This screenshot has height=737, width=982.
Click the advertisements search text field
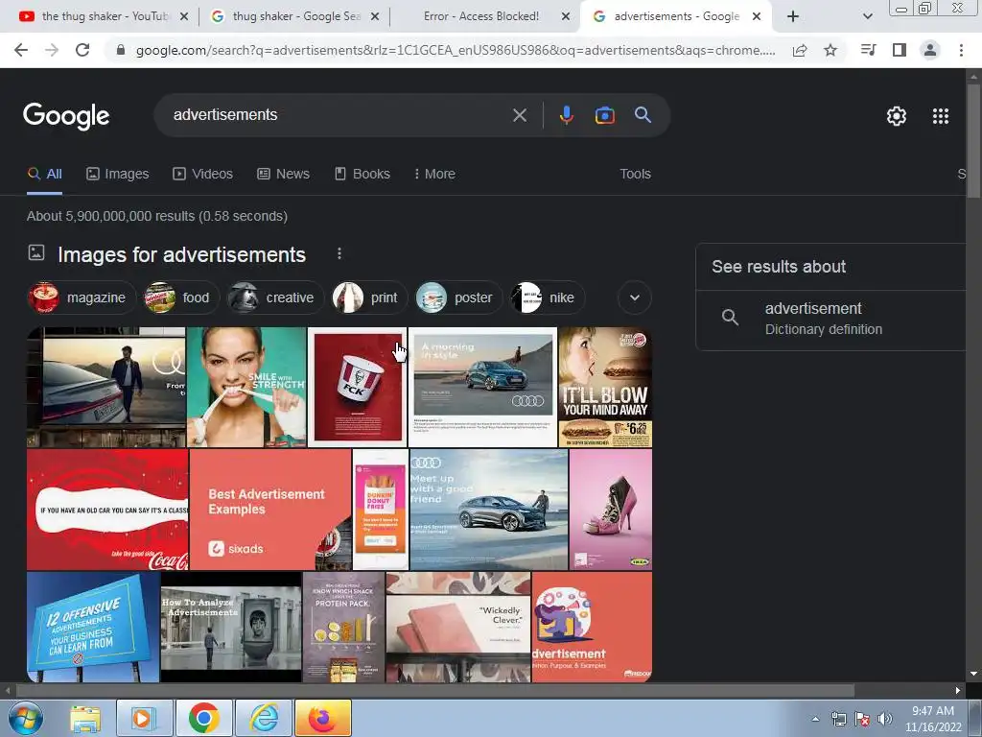339,115
